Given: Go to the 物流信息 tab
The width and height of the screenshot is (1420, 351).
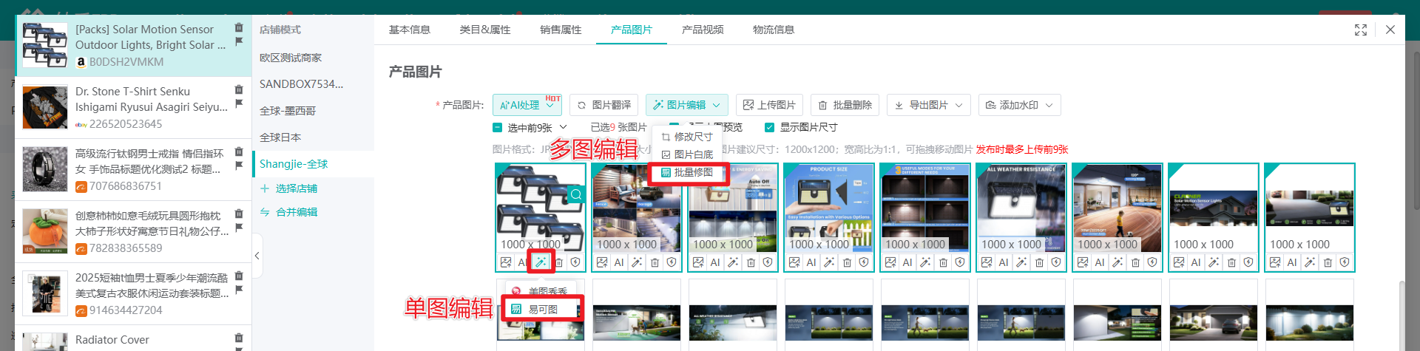Looking at the screenshot, I should coord(774,30).
